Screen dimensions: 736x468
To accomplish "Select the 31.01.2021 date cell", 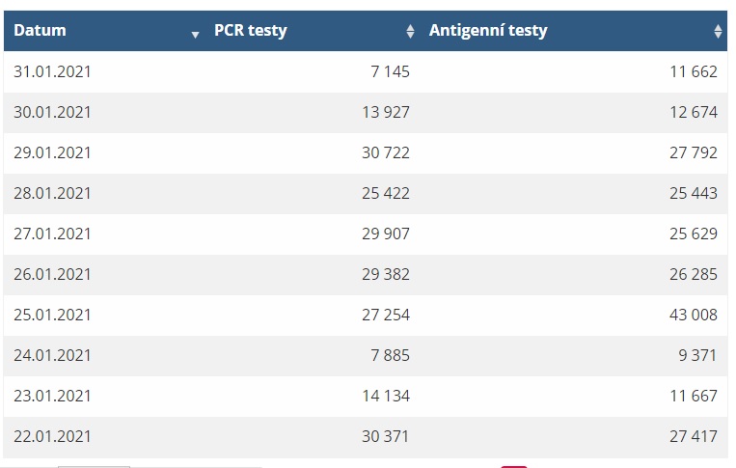I will pyautogui.click(x=52, y=71).
